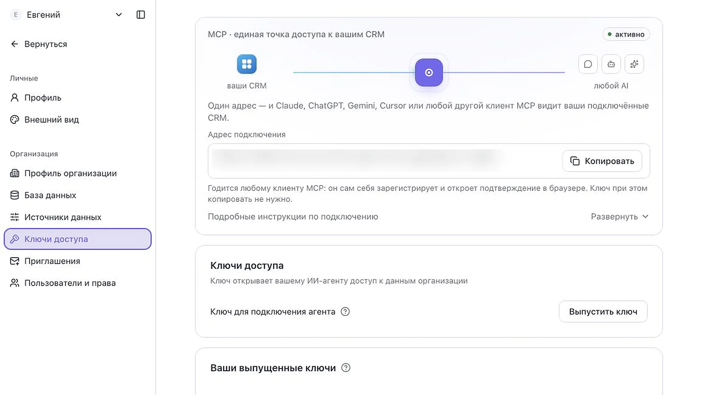Screen dimensions: 702x395
Task: Click the ваши CRM label
Action: click(x=247, y=86)
